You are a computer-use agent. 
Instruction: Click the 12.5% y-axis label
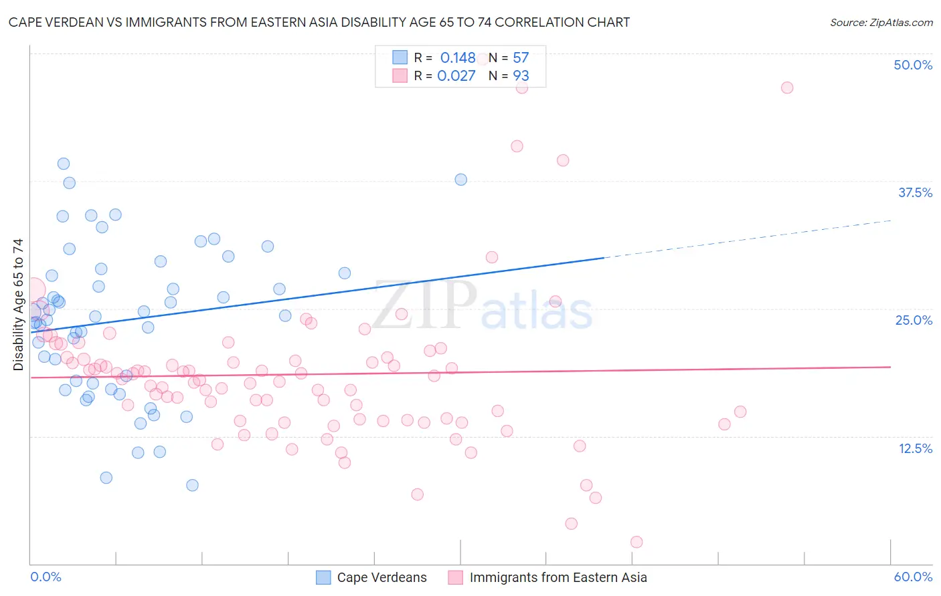915,448
